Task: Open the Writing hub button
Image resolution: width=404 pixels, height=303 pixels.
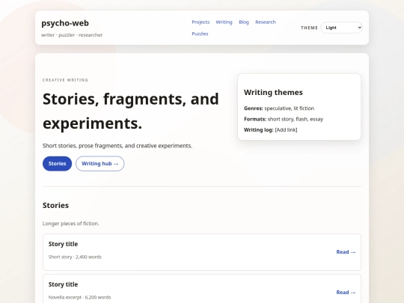Action: point(100,164)
